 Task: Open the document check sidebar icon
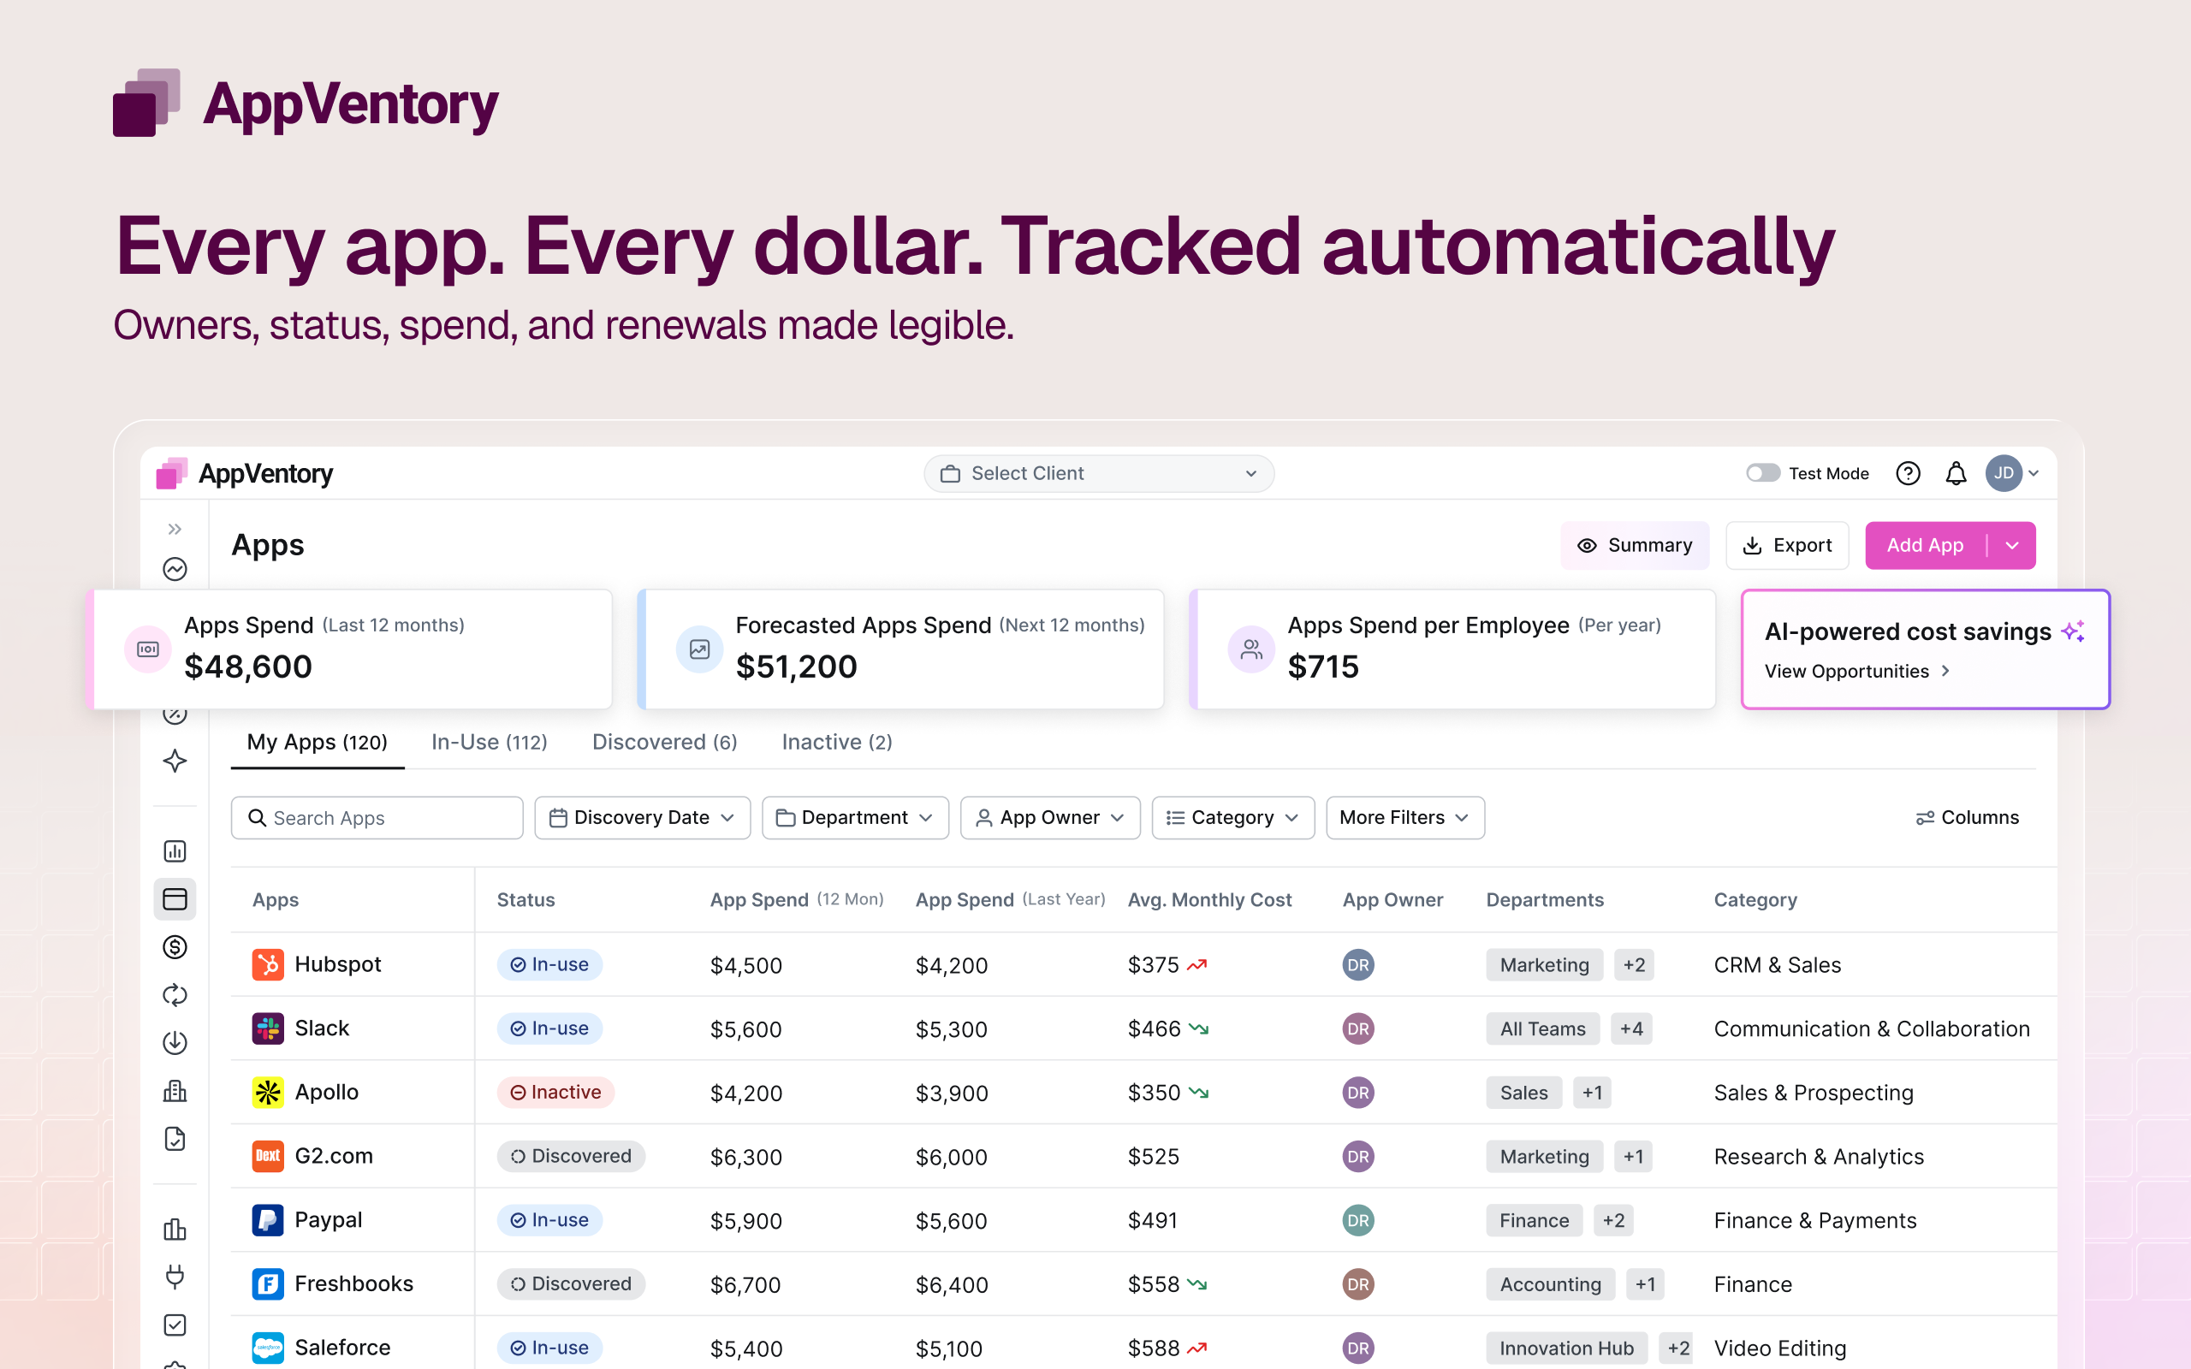click(x=175, y=1139)
